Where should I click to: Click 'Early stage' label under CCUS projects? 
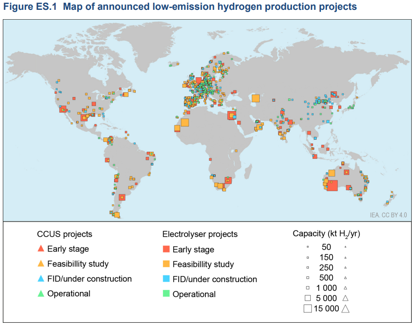(68, 249)
